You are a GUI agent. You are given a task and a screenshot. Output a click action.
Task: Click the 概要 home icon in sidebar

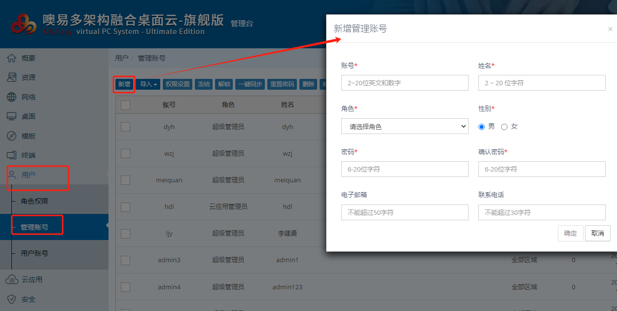click(11, 58)
